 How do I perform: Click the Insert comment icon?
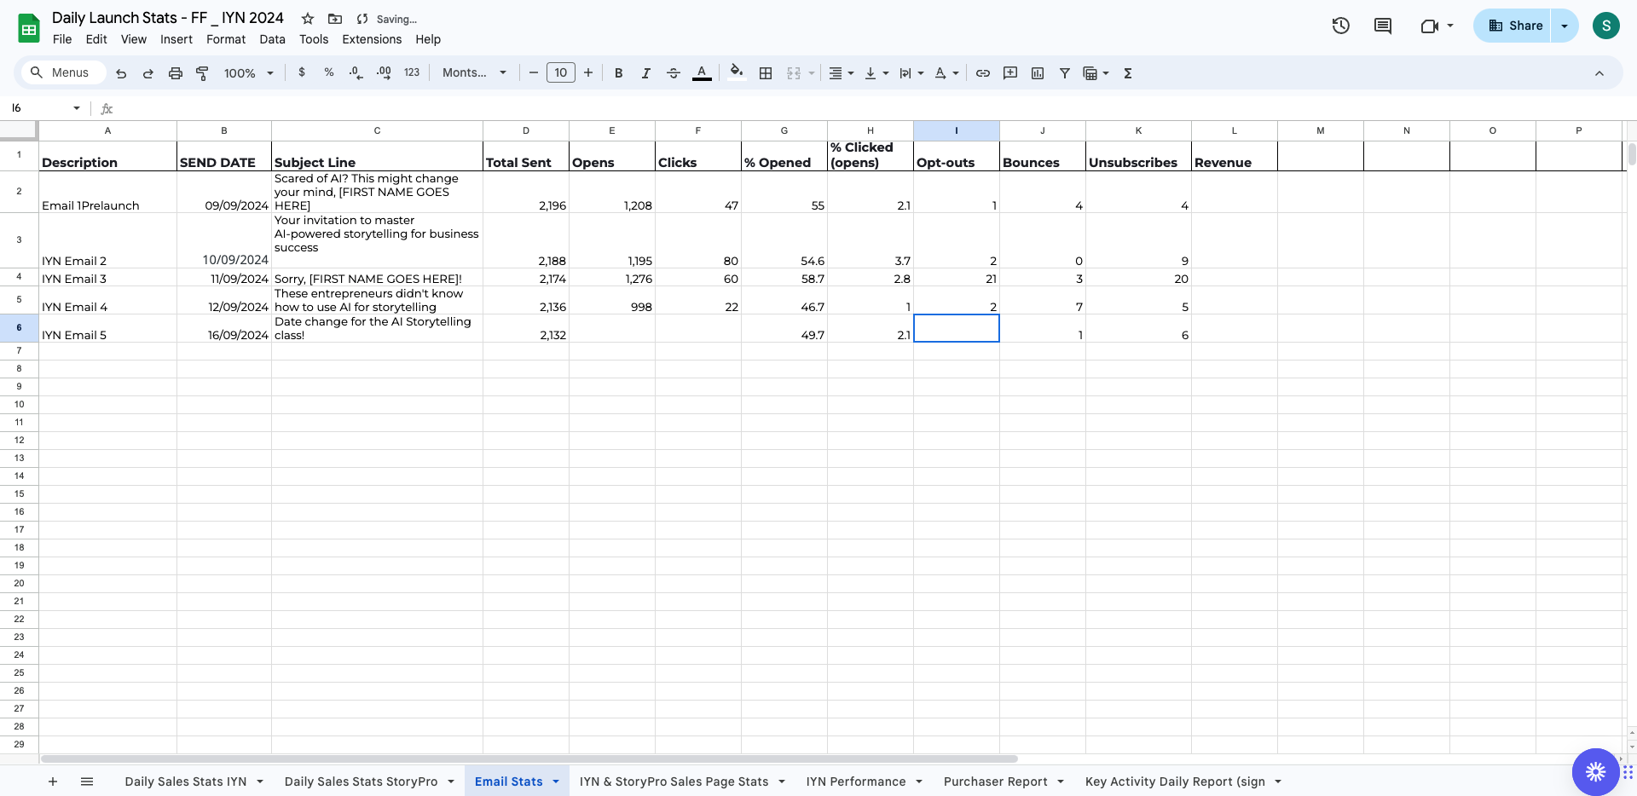[x=1010, y=73]
